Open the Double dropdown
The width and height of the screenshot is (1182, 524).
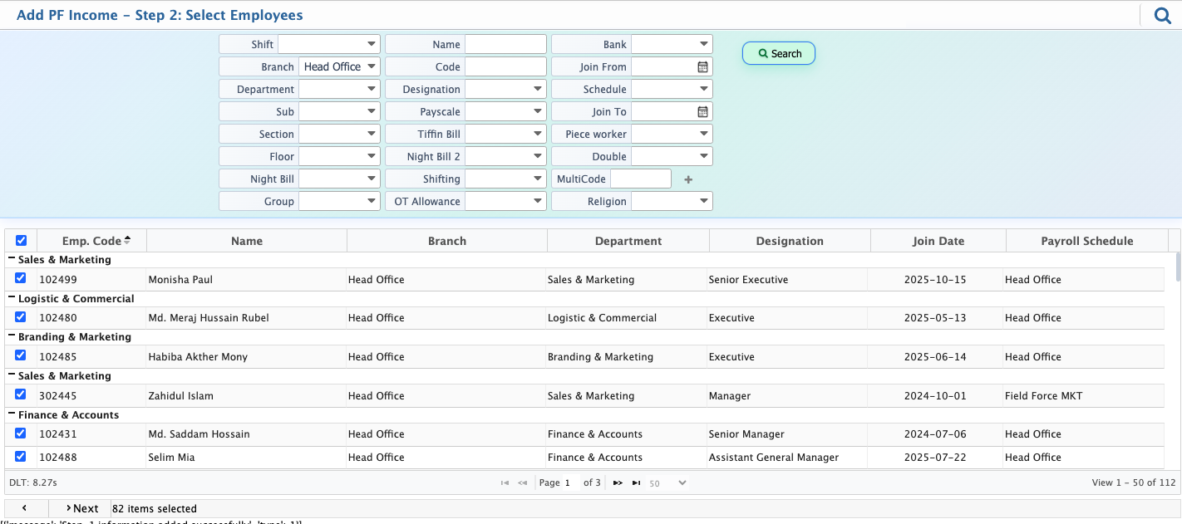coord(672,156)
